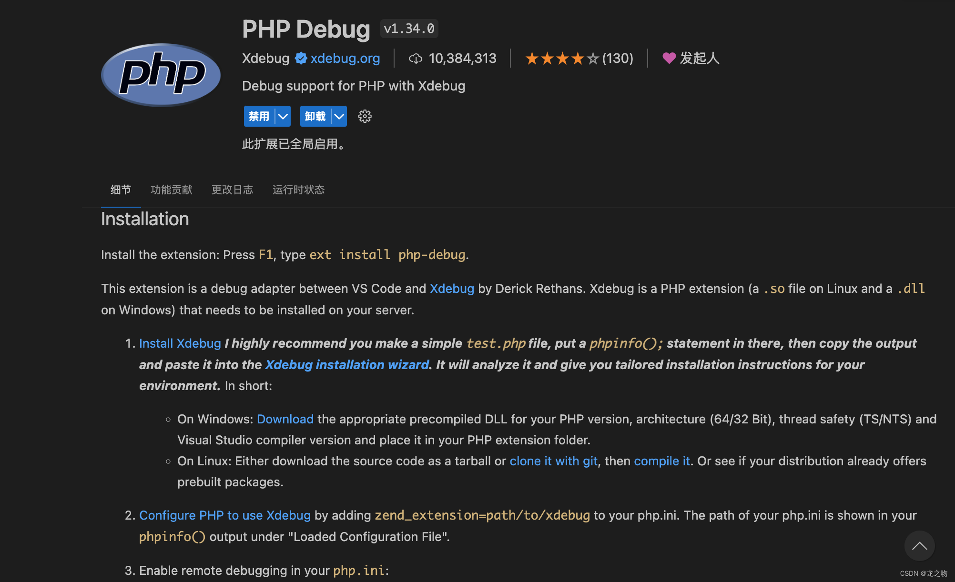The width and height of the screenshot is (955, 582).
Task: Click the verified publisher badge next to Xdebug
Action: pyautogui.click(x=301, y=58)
